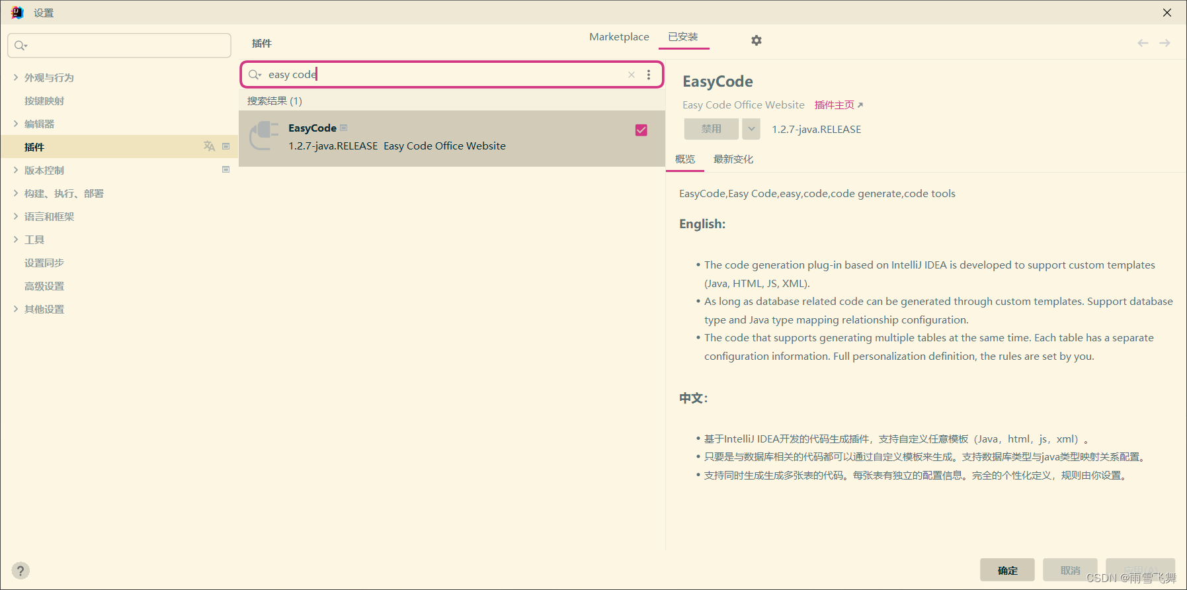
Task: Expand the 编辑器 tree node
Action: click(x=16, y=124)
